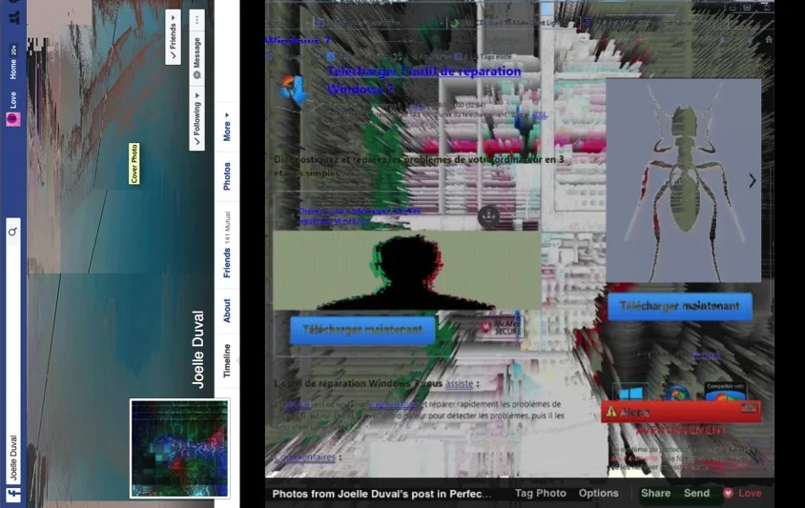Screen dimensions: 805x508
Task: Click Love reaction in viewer bar
Action: point(750,493)
